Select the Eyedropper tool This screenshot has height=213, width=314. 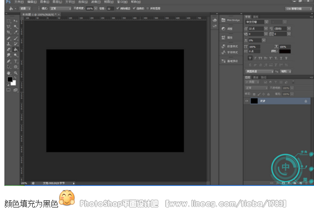pos(15,32)
